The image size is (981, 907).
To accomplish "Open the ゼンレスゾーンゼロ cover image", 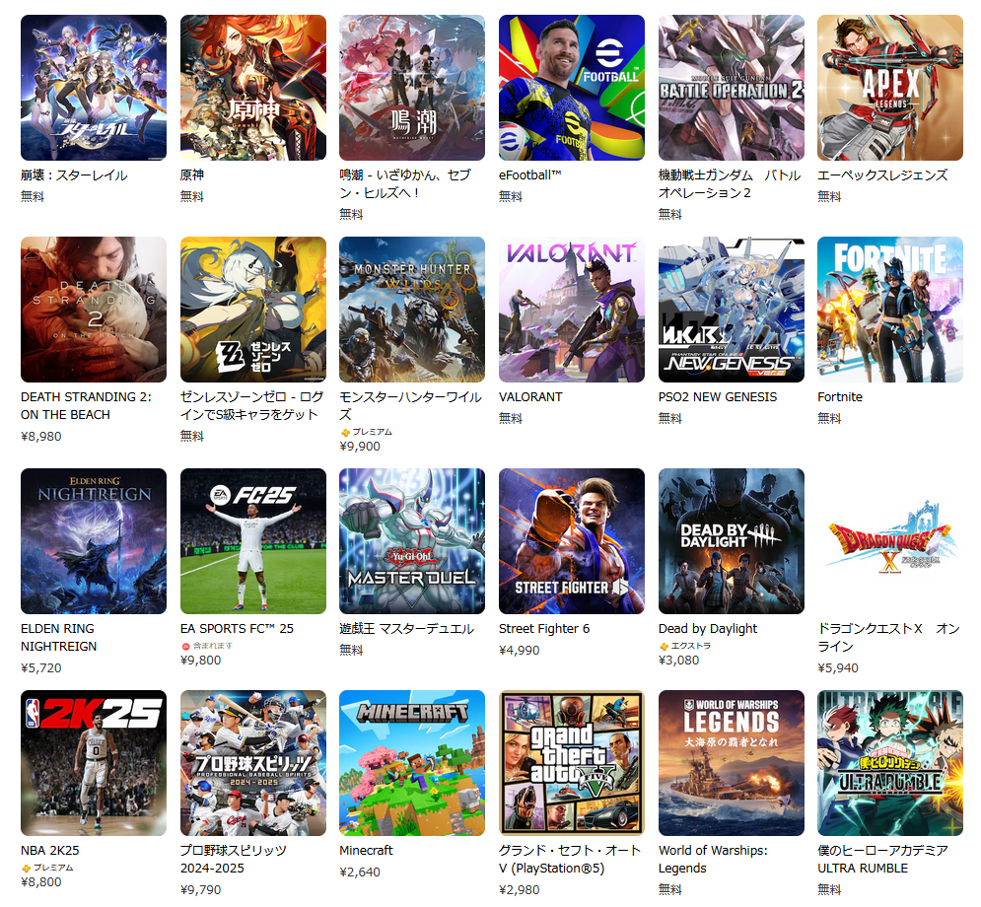I will [253, 310].
